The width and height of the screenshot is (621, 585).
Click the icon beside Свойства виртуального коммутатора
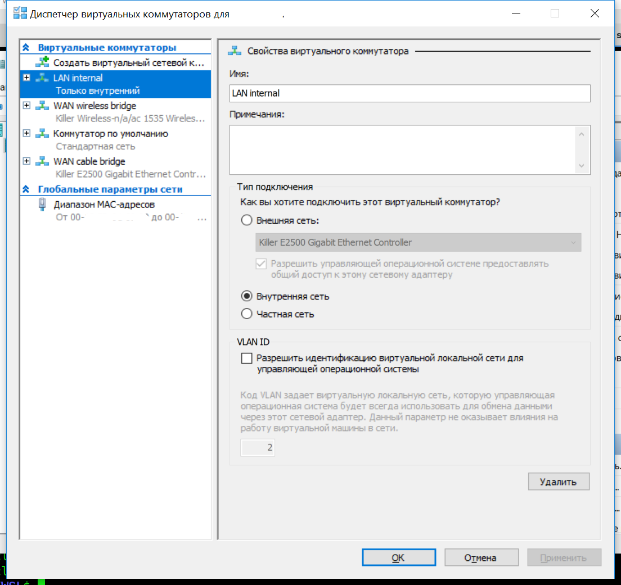[x=235, y=51]
